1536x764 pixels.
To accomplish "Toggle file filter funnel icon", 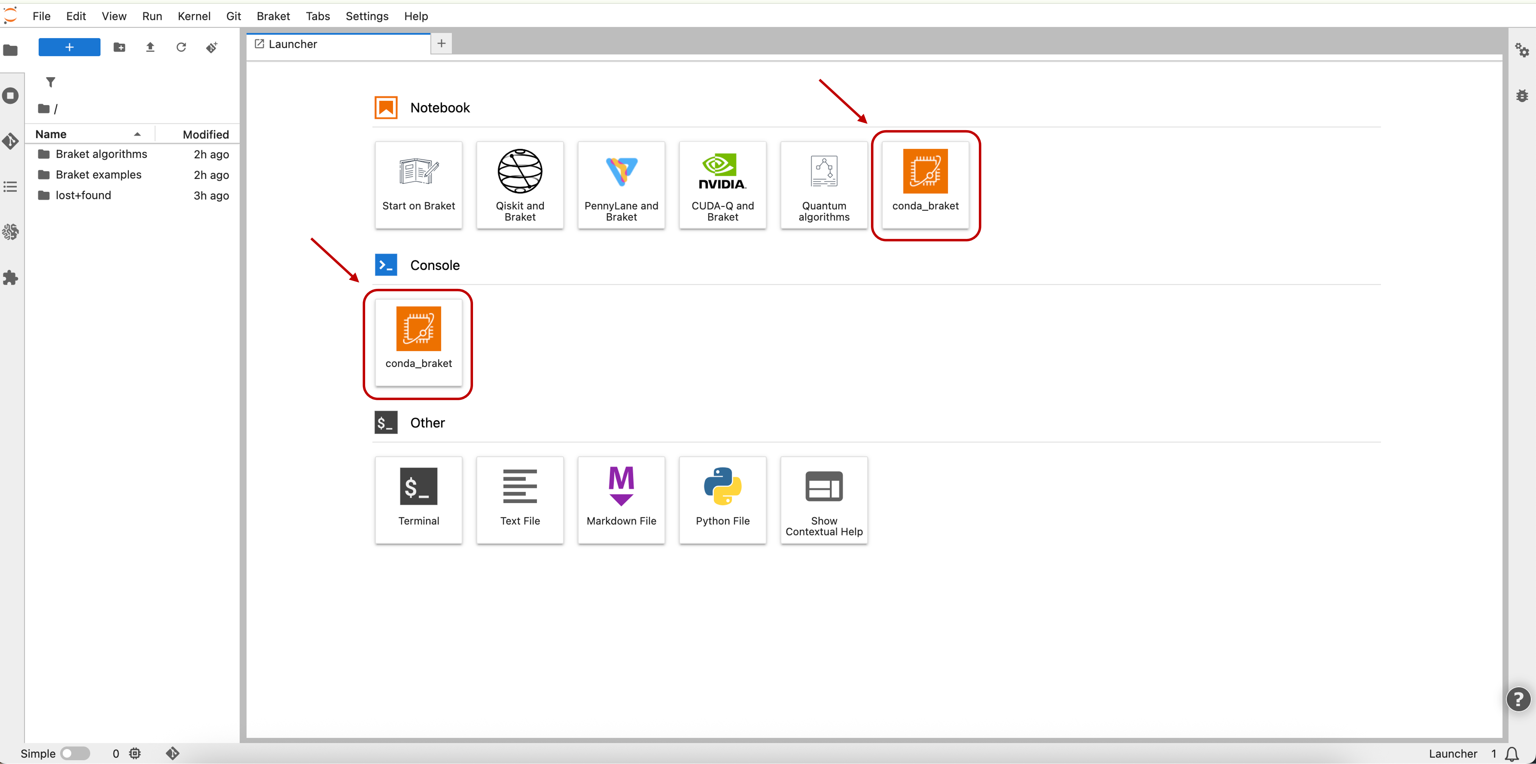I will tap(51, 82).
